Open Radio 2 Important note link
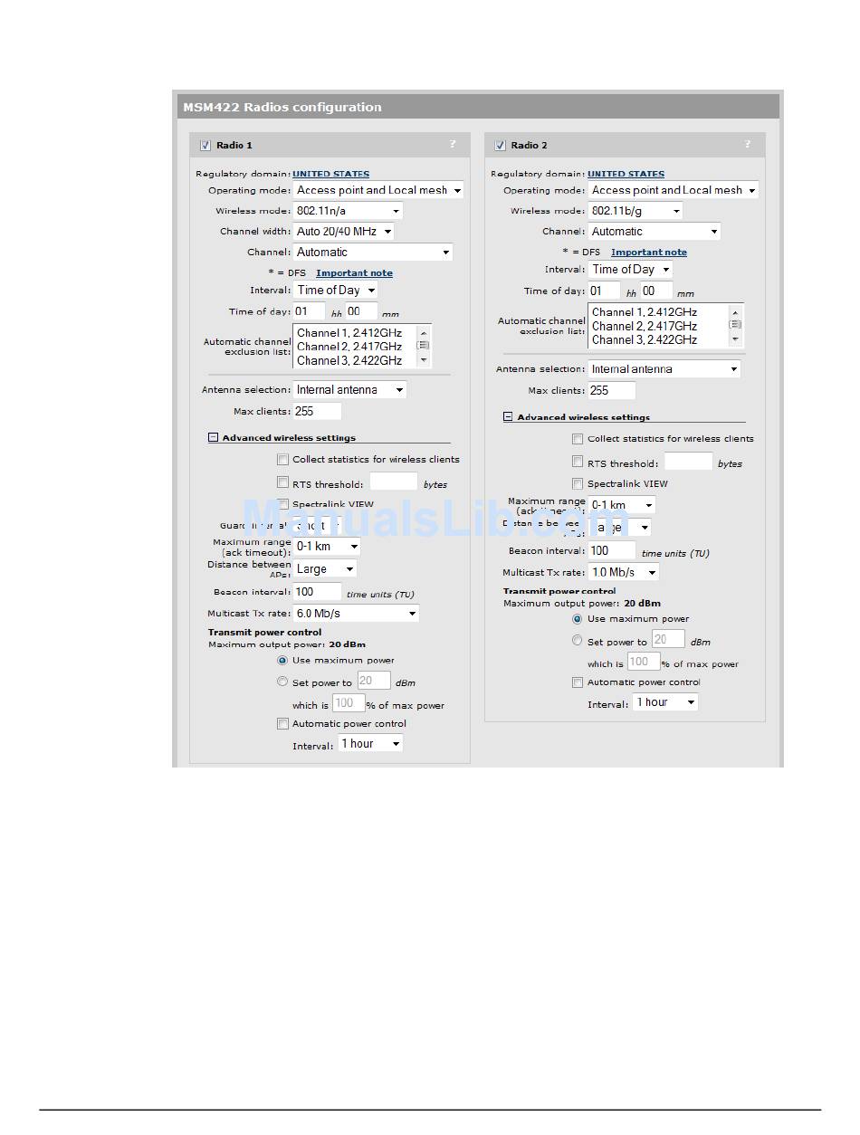Viewport: 860px width, 1135px height. [649, 253]
